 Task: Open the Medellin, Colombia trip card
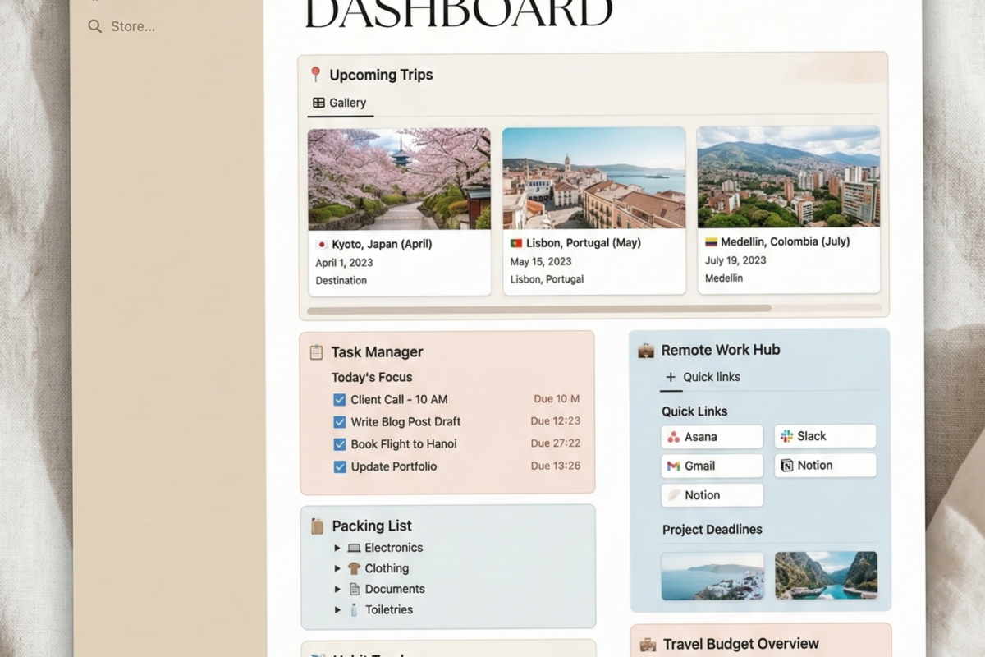click(x=788, y=209)
